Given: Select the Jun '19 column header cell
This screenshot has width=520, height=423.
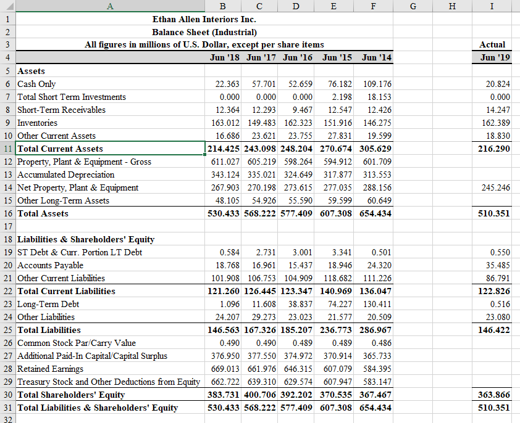Looking at the screenshot, I should click(x=492, y=58).
